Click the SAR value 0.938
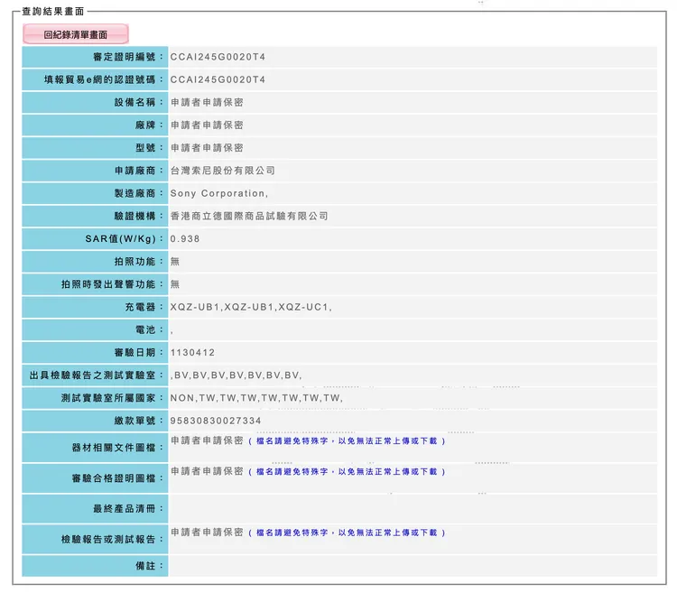This screenshot has width=677, height=593. click(x=185, y=239)
